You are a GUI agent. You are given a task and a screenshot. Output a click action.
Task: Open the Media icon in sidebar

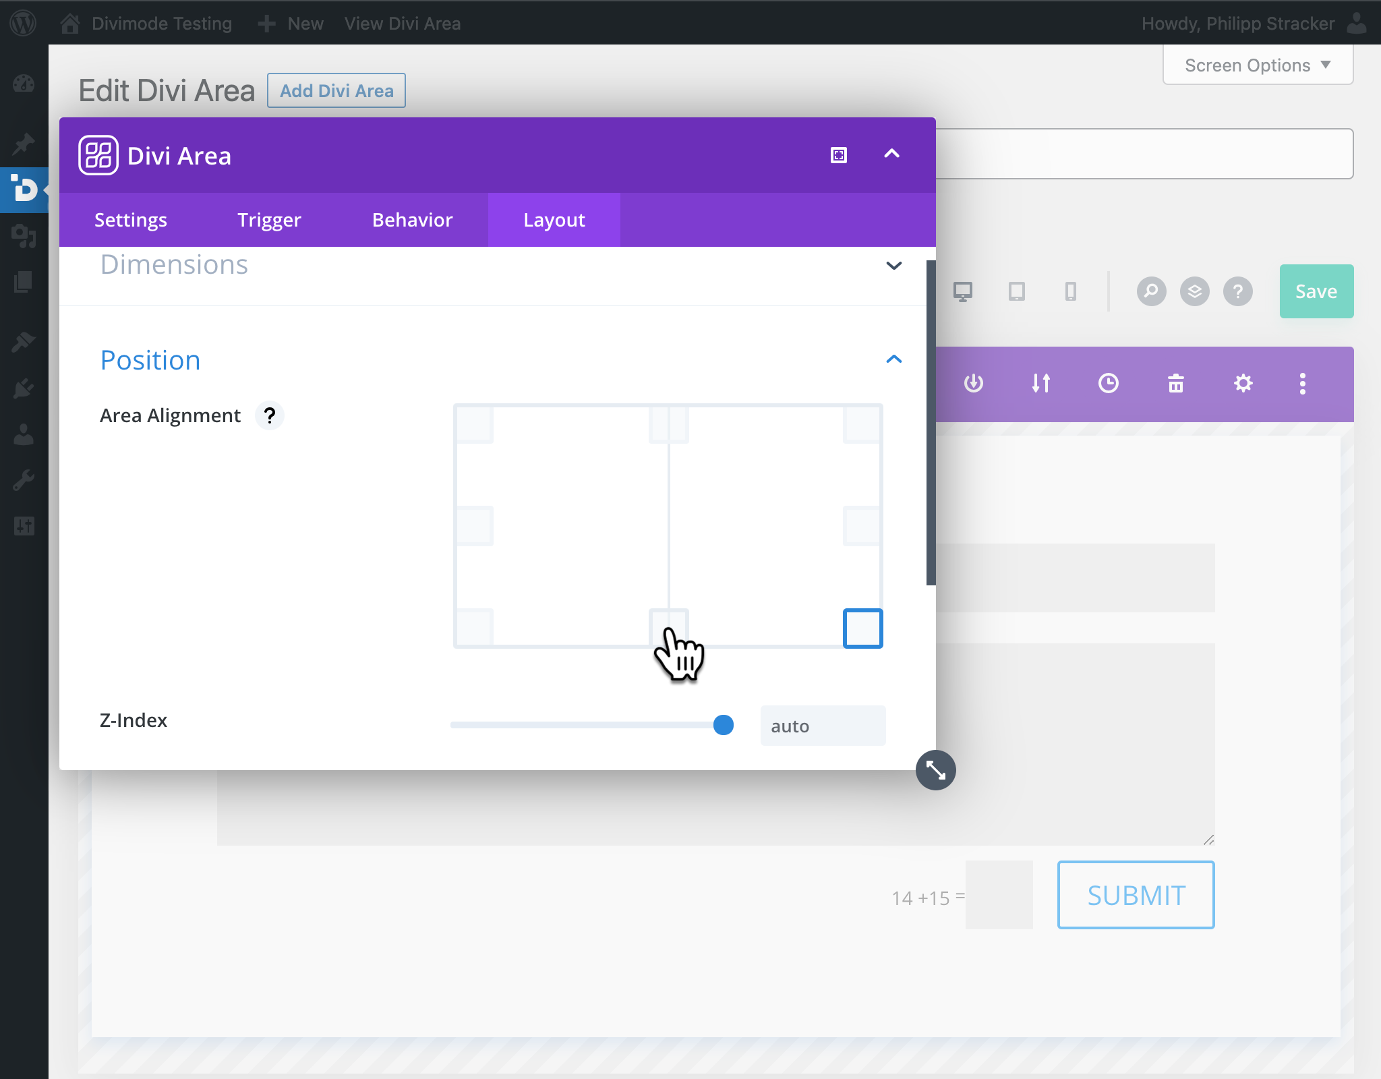[24, 236]
